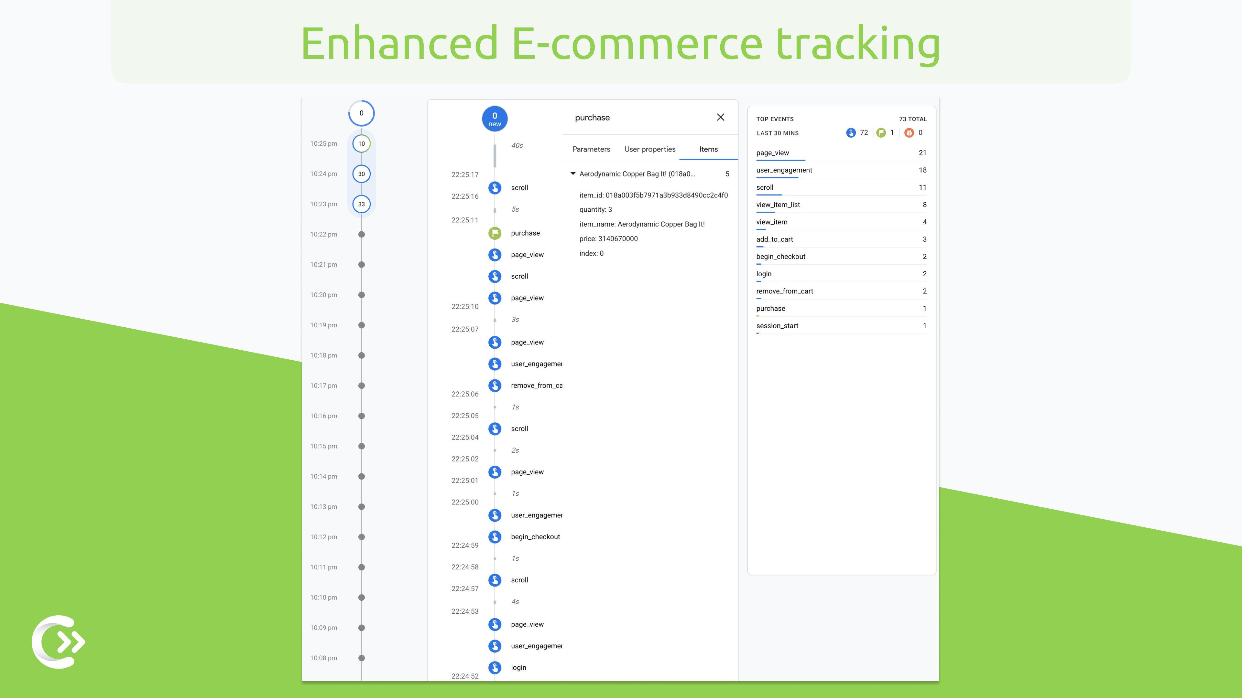Expand the 10:23 pm timeline cluster node
The image size is (1242, 698).
pyautogui.click(x=362, y=204)
